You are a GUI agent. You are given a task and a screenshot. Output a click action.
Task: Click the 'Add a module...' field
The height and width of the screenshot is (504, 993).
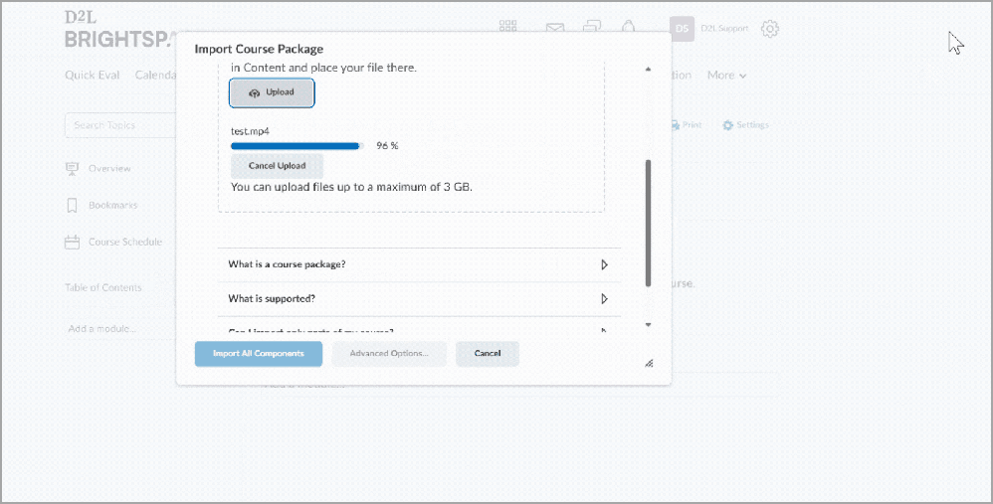click(x=120, y=329)
